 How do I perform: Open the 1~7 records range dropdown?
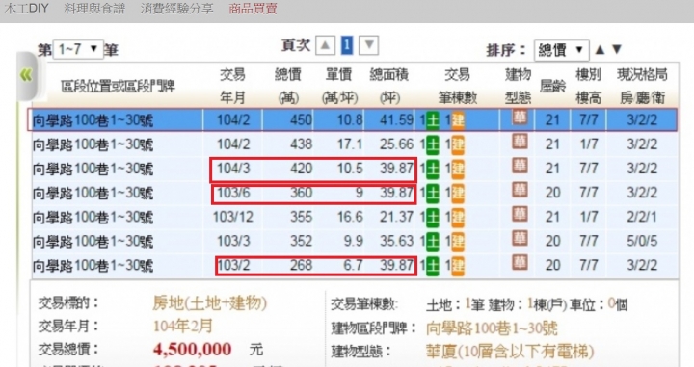(x=78, y=49)
